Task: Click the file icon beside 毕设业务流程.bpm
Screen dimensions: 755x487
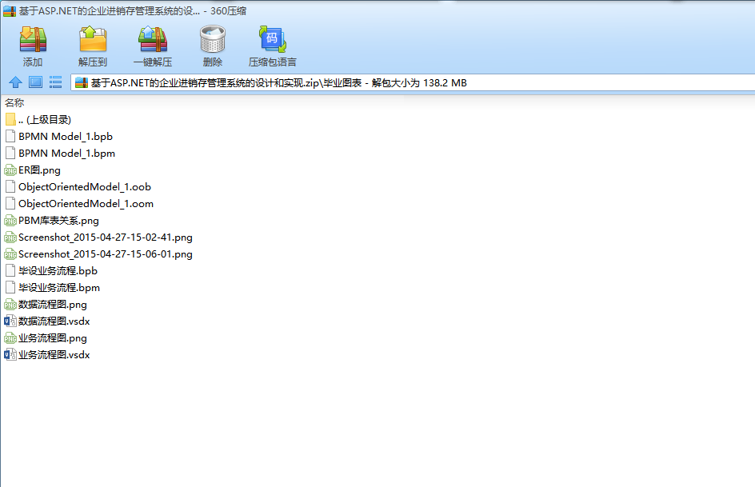Action: (10, 288)
